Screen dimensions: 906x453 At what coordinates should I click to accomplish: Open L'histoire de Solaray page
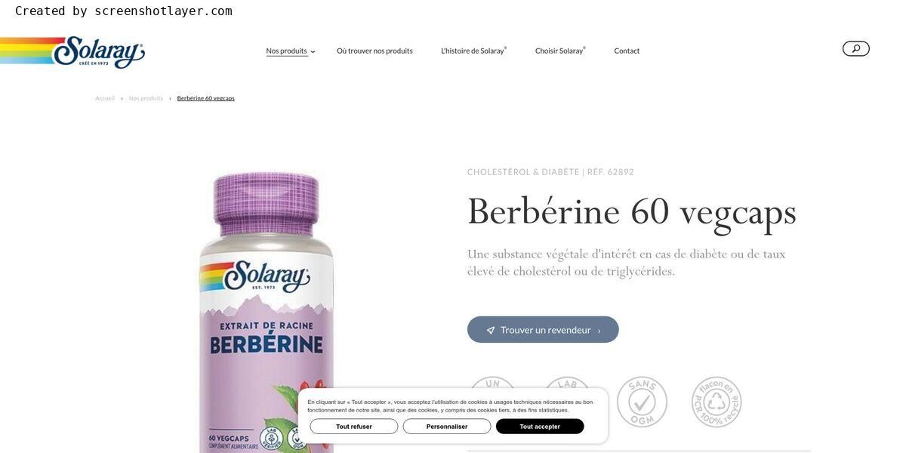(x=473, y=51)
